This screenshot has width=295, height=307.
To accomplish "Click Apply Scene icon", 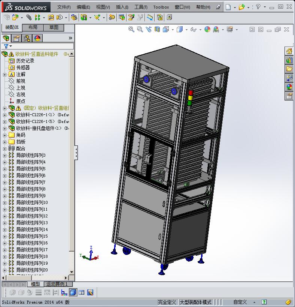I will click(x=216, y=29).
